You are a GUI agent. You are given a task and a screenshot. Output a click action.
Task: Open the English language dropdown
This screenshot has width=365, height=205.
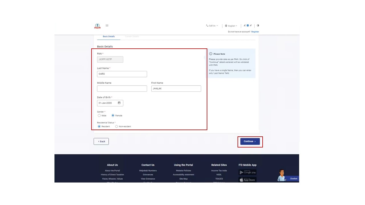(231, 26)
